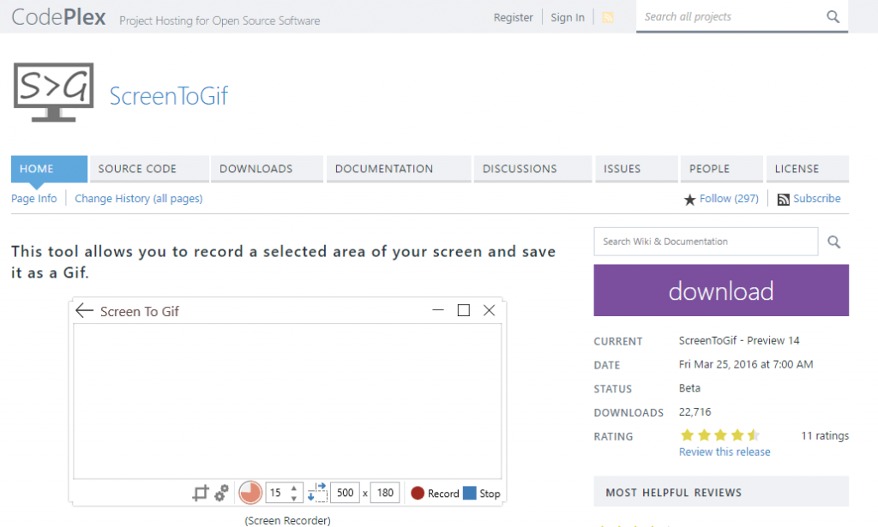Image resolution: width=878 pixels, height=527 pixels.
Task: Click the Follow star icon
Action: click(x=690, y=199)
